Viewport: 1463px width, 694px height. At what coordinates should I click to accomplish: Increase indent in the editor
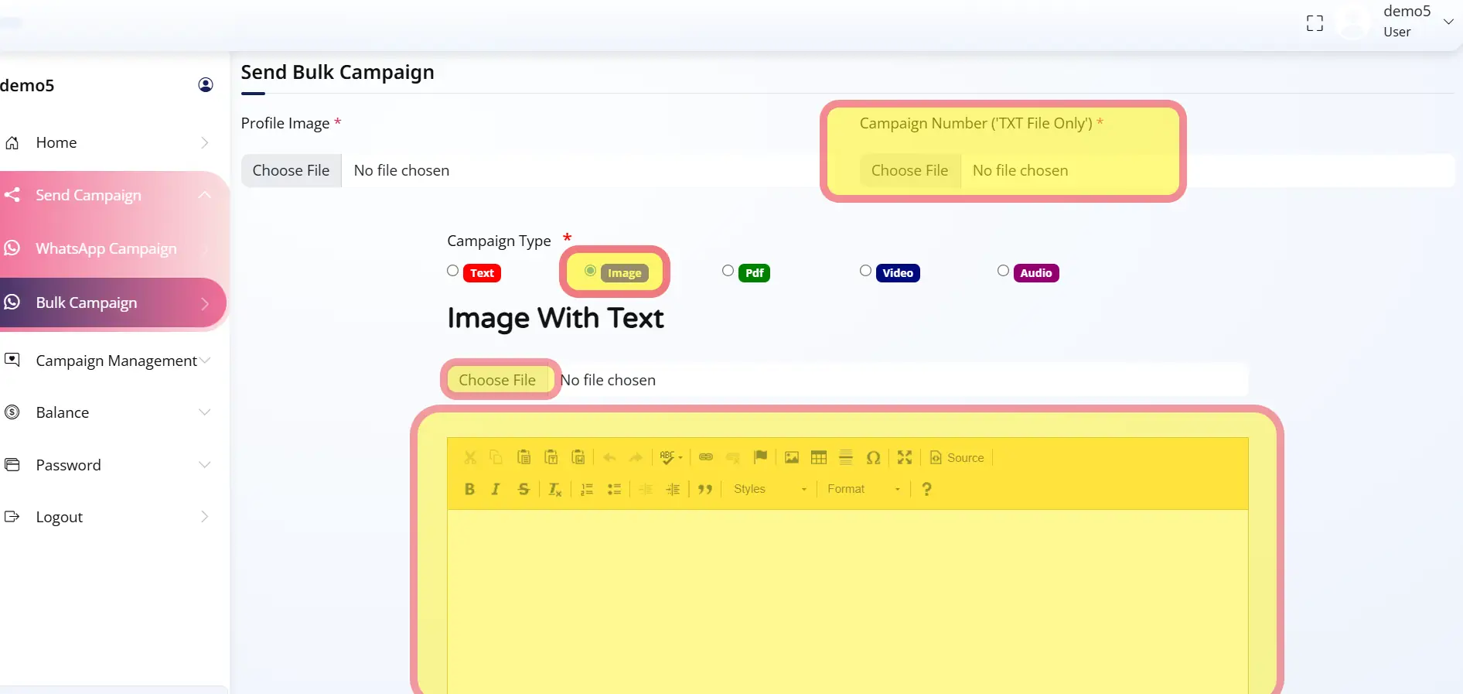click(x=673, y=489)
